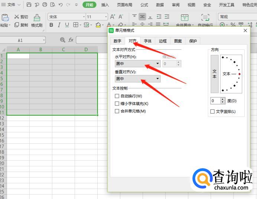The image size is (257, 199).
Task: Click the zoom magnifier icon by formula bar
Action: [x=62, y=40]
